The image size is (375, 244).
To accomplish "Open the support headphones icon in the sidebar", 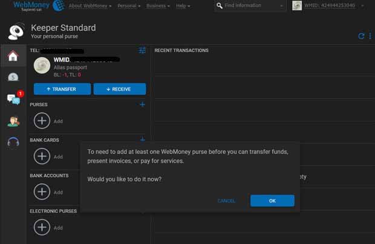I will [13, 142].
